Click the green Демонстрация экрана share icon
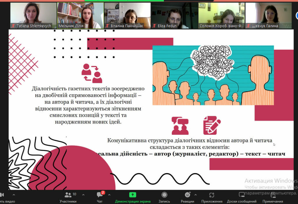The image size is (298, 204). point(132,195)
